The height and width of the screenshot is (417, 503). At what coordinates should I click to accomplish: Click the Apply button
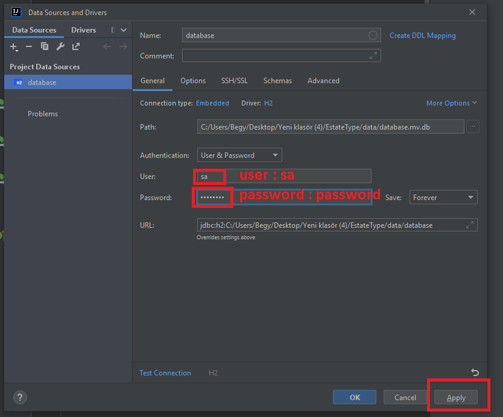point(456,398)
